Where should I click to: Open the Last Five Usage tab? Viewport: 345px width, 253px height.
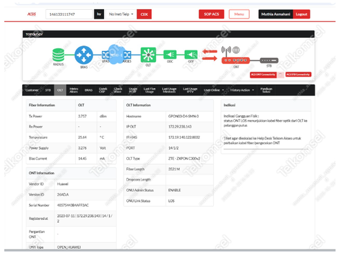point(150,90)
